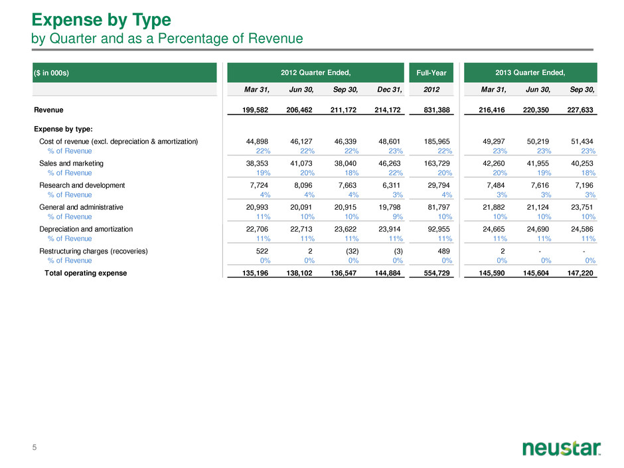Select the revenue value 206,462
This screenshot has height=468, width=624.
[x=299, y=110]
